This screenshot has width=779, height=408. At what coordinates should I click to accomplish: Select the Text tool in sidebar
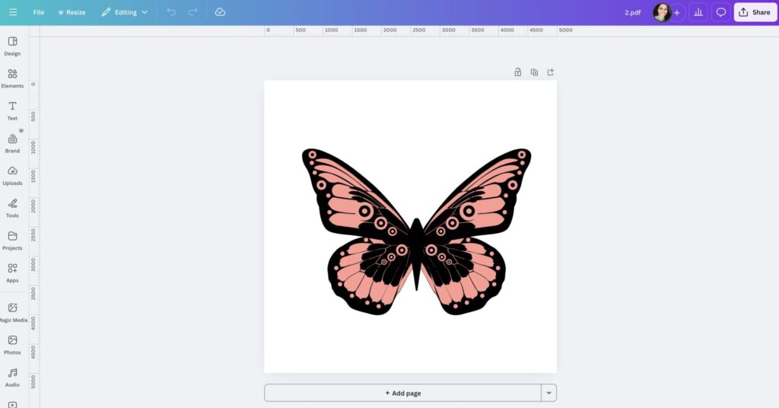point(12,110)
